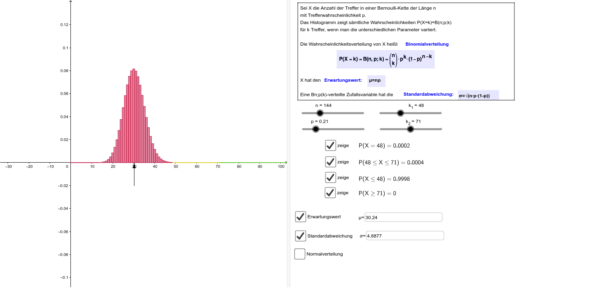Click the x-axis label 50
Screen dimensions: 590x288
(x=176, y=167)
